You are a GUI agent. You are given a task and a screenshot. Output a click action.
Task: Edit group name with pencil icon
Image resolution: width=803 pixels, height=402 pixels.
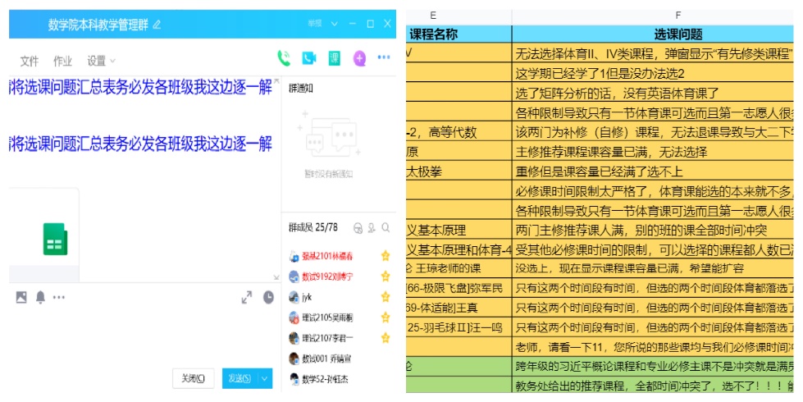pos(157,25)
